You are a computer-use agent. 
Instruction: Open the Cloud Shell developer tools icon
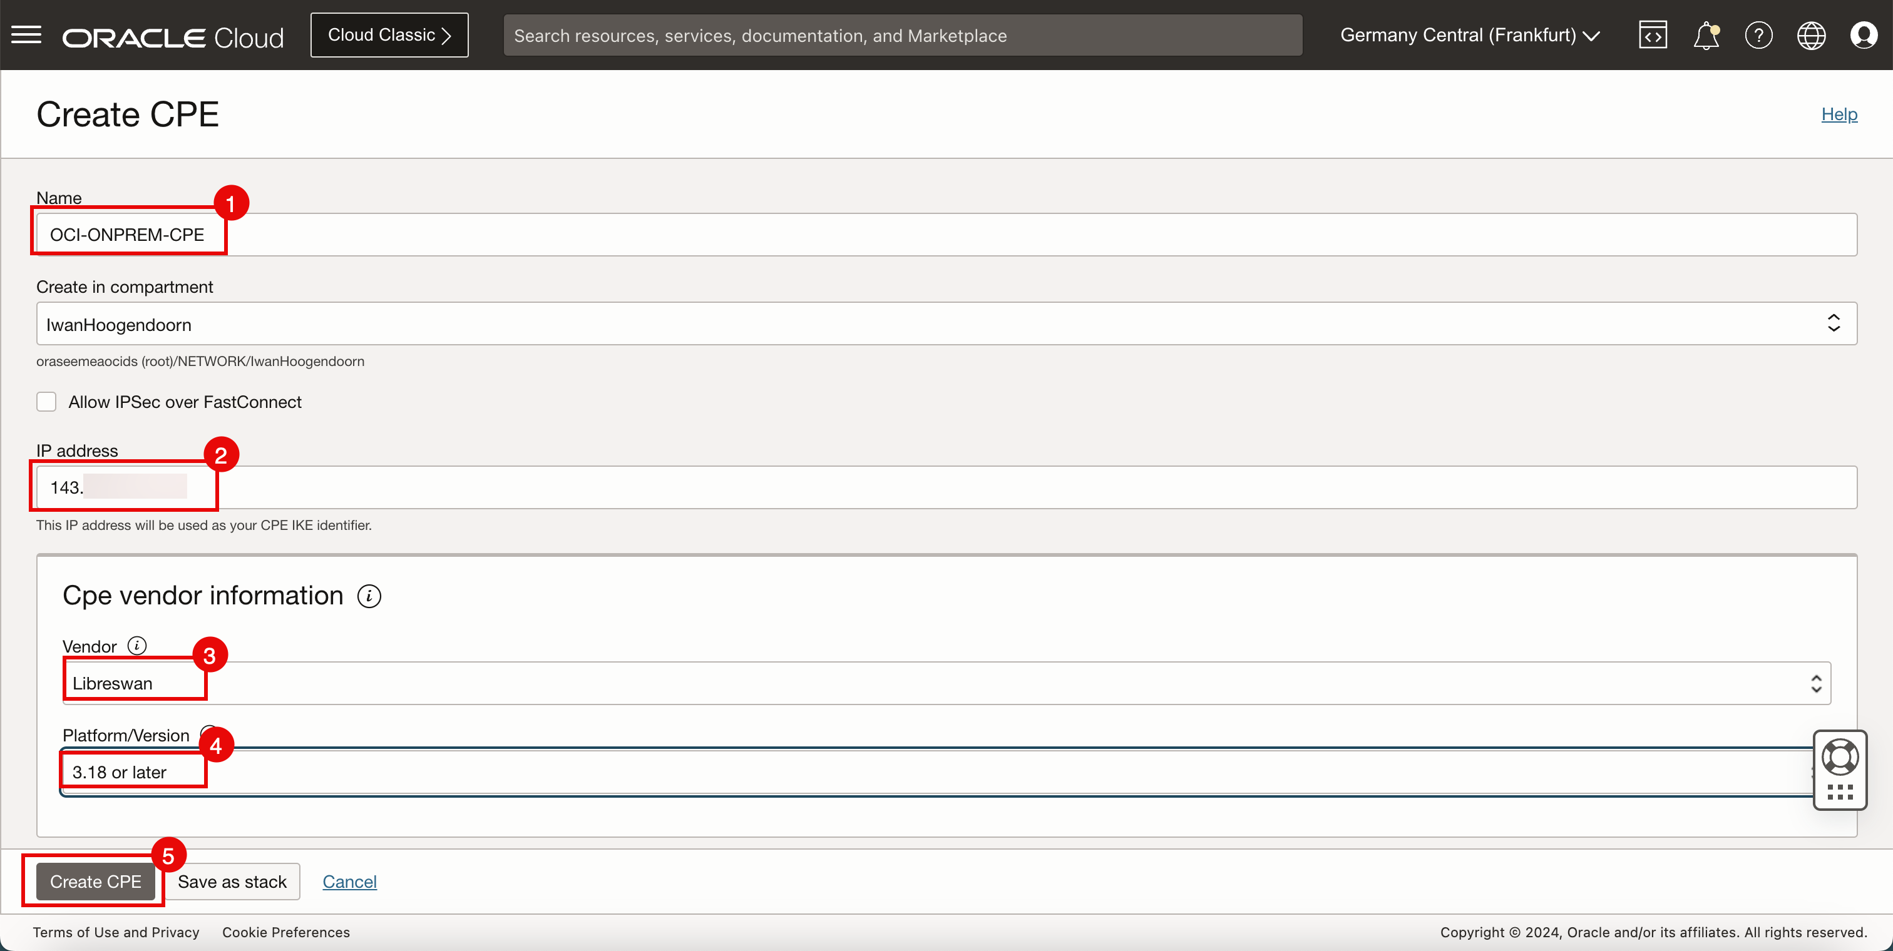click(1653, 34)
